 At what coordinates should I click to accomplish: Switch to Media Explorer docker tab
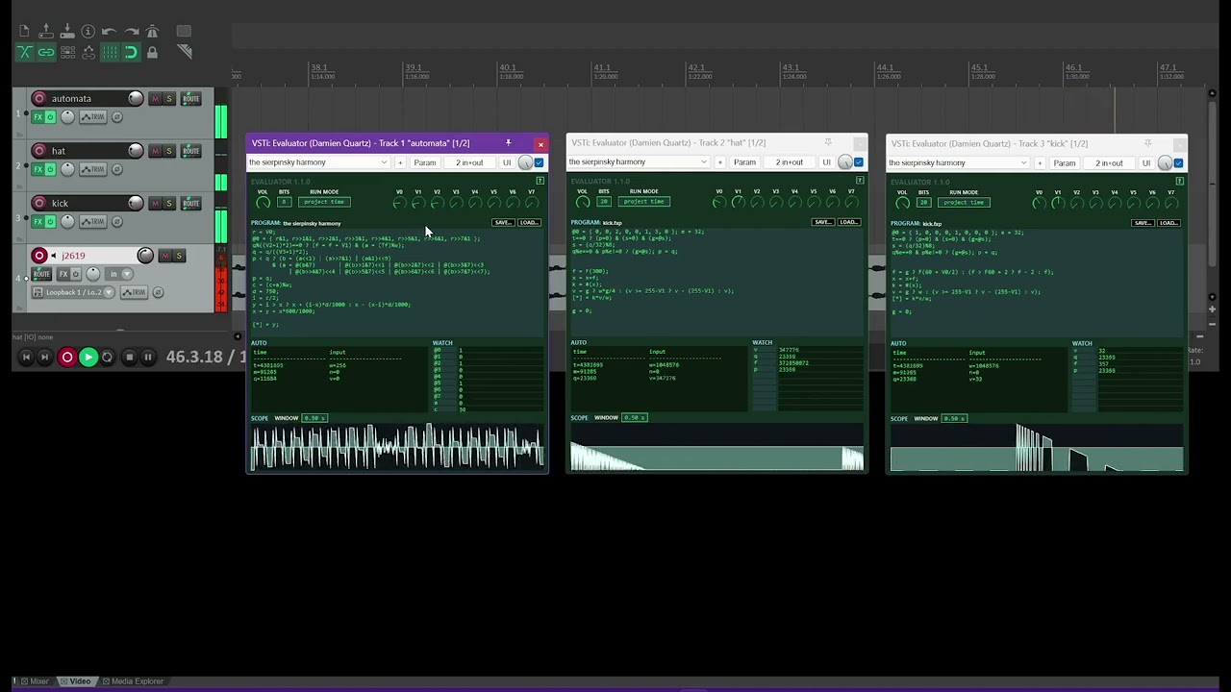133,681
